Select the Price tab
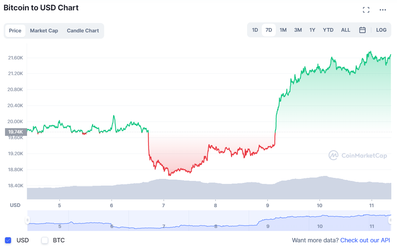Screen dimensions: 397x251 tap(15, 30)
